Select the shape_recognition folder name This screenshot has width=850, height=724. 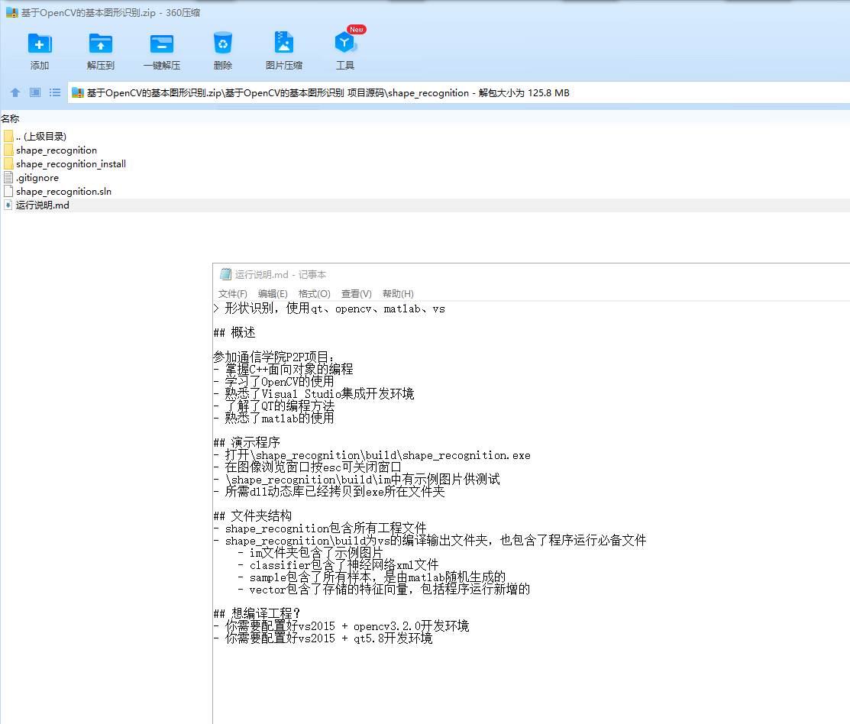(x=57, y=150)
